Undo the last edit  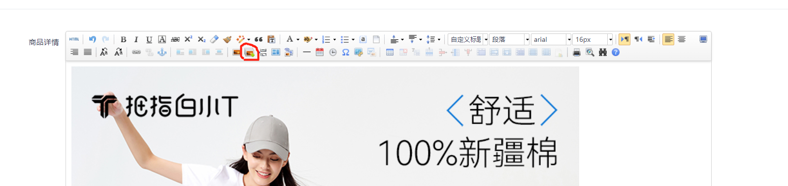tap(93, 39)
